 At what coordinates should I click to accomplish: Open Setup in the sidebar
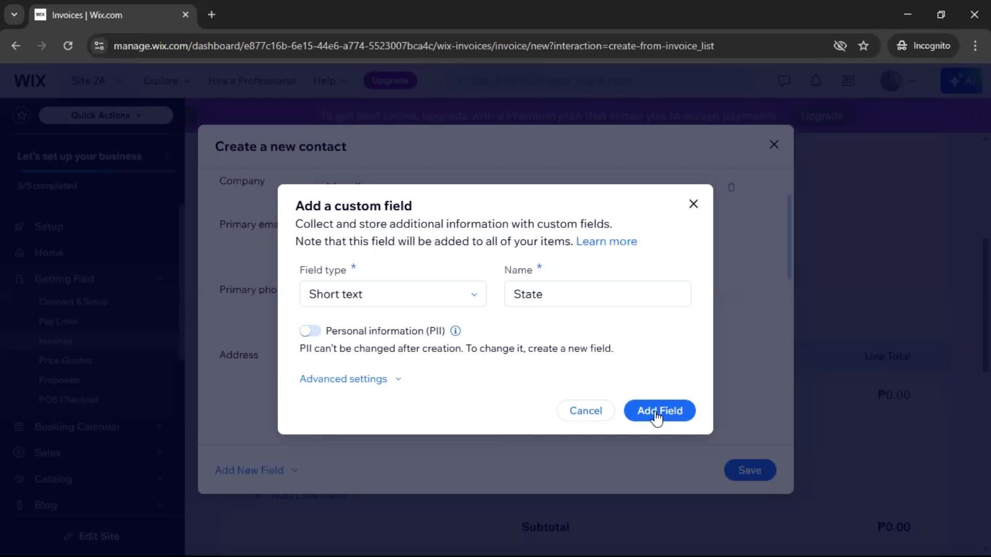pyautogui.click(x=49, y=226)
